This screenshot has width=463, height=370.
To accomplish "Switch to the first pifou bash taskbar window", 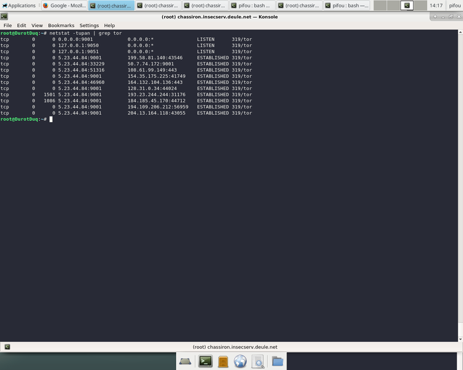I will [x=250, y=6].
